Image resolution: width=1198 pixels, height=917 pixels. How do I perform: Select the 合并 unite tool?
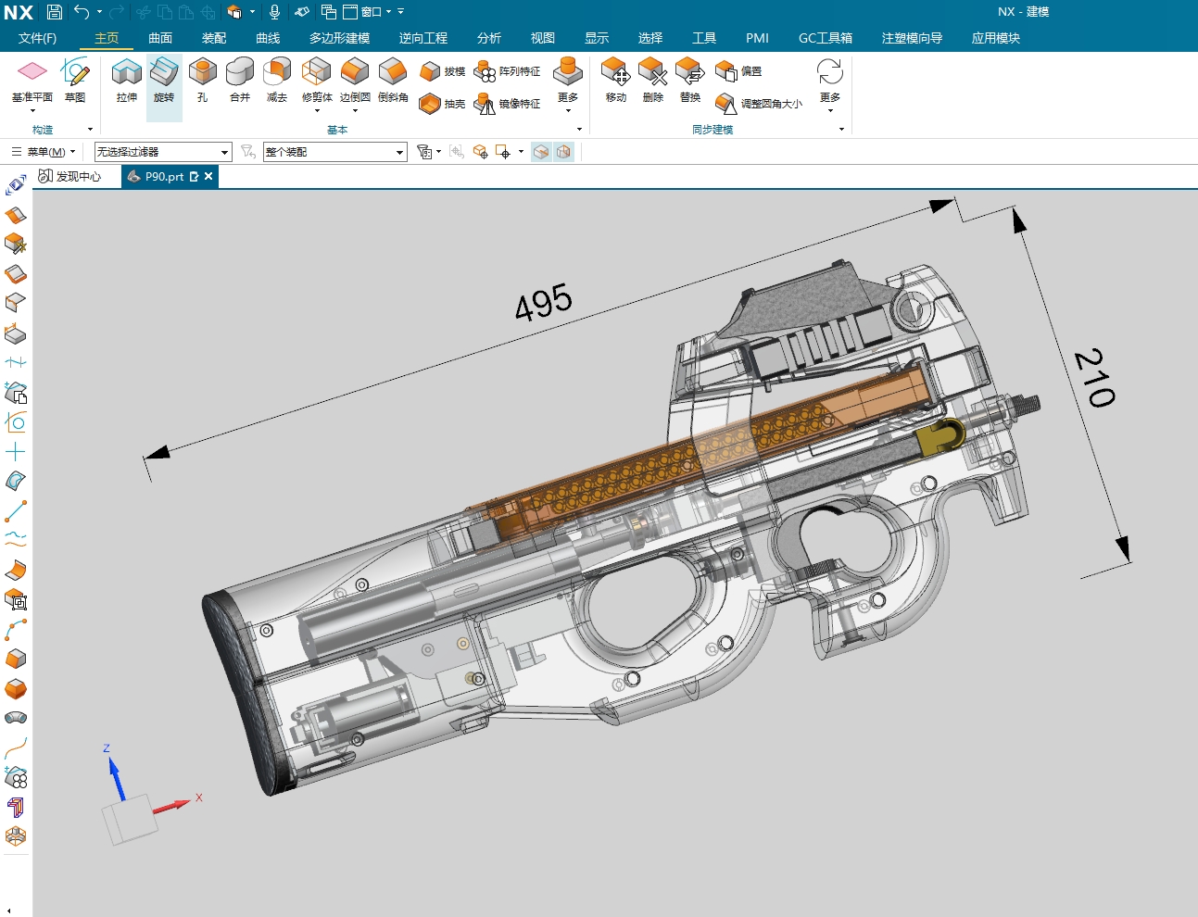coord(240,80)
